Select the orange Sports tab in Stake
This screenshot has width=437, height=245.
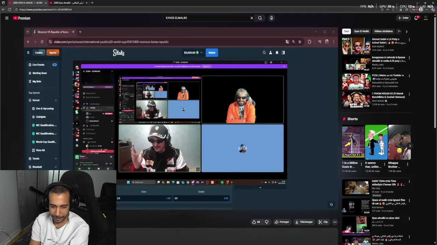point(53,53)
